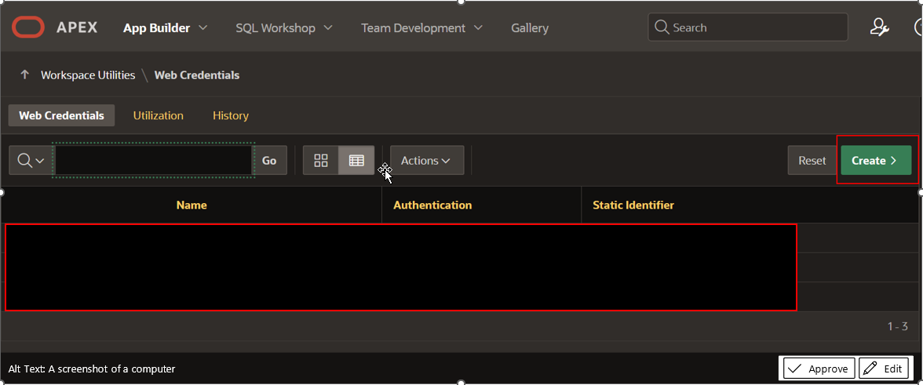This screenshot has width=923, height=385.
Task: Sort by the Authentication column header
Action: [432, 205]
